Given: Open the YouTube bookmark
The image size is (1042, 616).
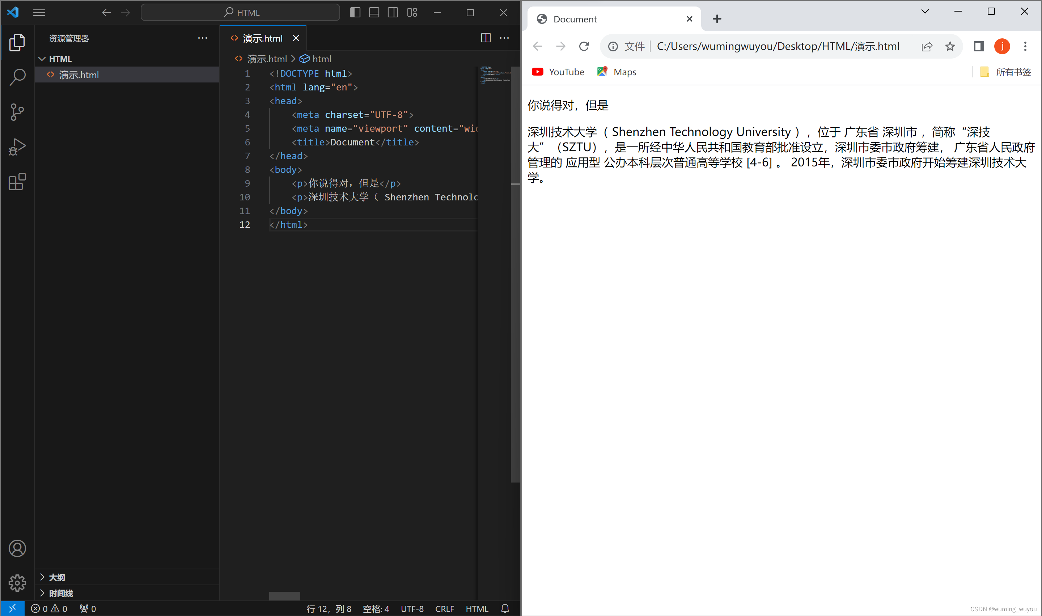Looking at the screenshot, I should [x=558, y=71].
